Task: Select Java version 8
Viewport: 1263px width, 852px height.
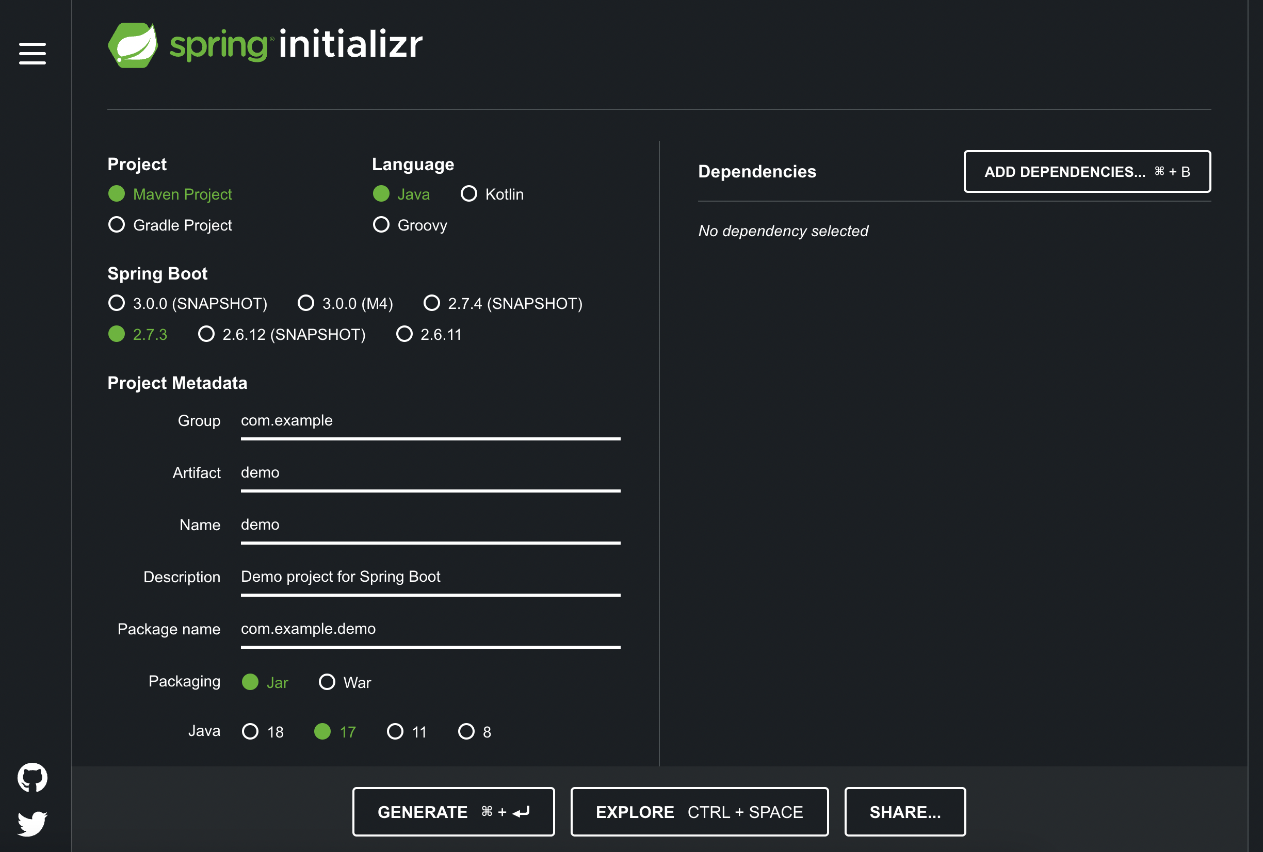Action: 466,731
